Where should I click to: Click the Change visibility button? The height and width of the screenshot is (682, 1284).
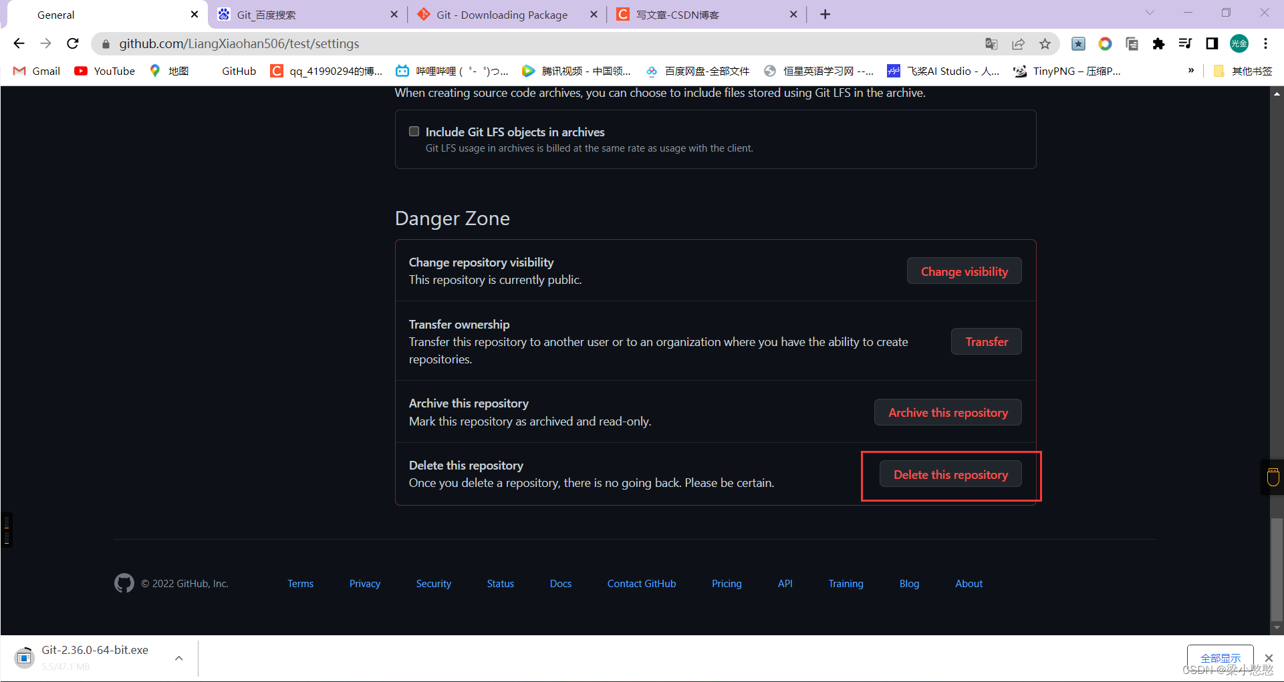[964, 271]
